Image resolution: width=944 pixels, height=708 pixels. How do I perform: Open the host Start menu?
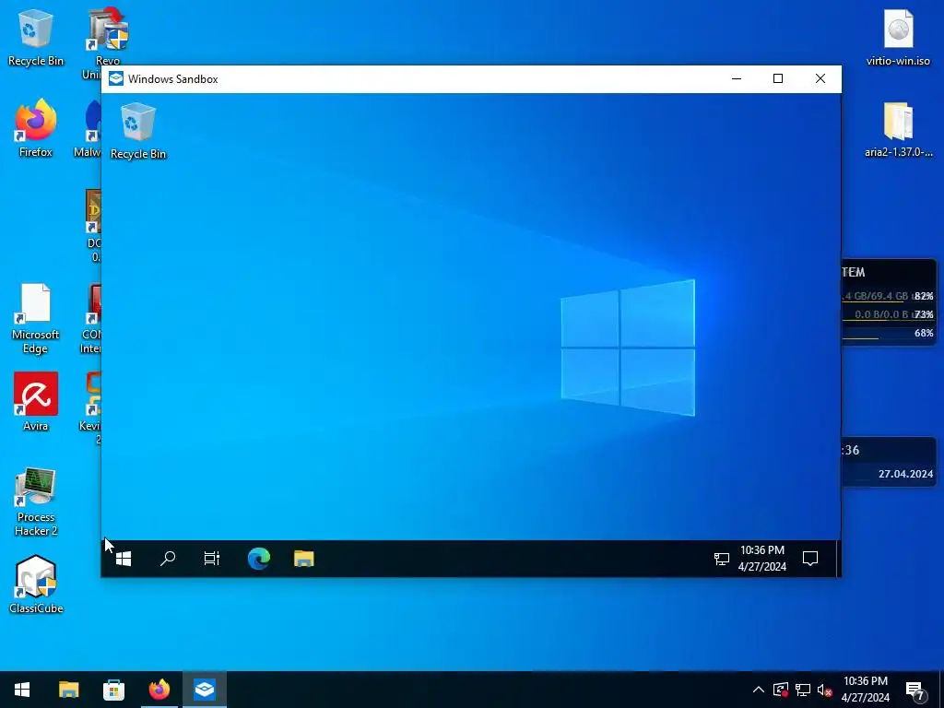point(22,690)
